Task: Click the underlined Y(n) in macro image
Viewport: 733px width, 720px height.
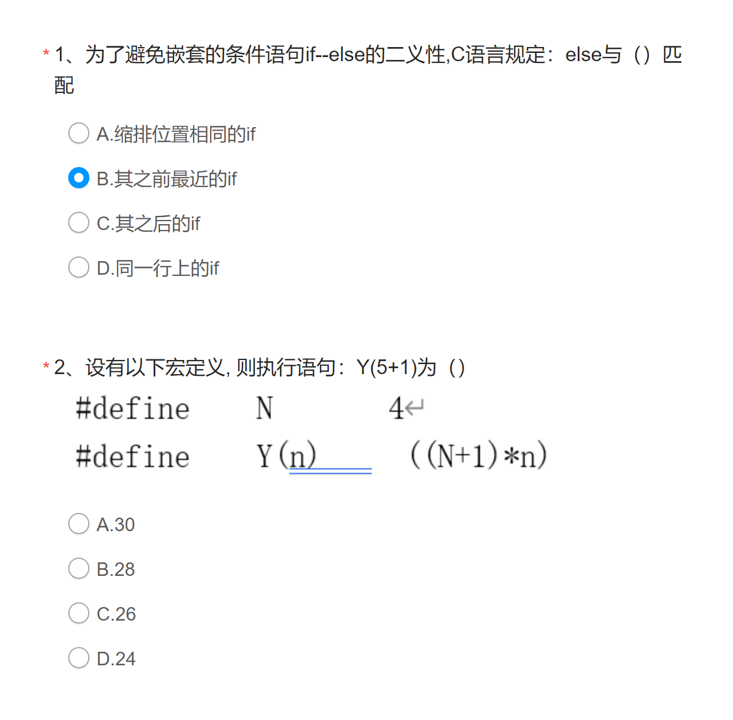Action: [286, 456]
